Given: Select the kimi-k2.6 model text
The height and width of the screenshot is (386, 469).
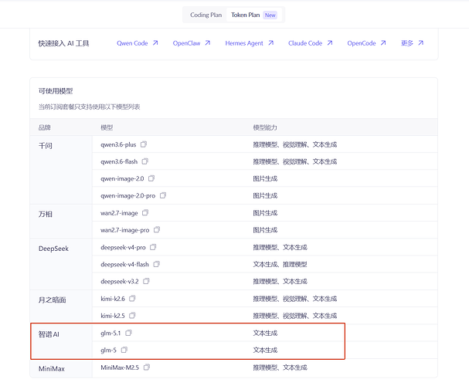Looking at the screenshot, I should pos(113,299).
